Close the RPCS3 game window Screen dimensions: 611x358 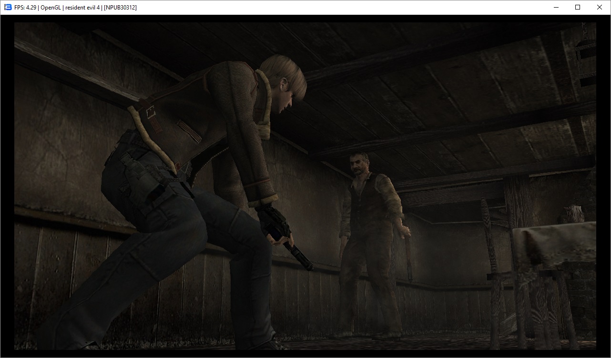(x=600, y=7)
